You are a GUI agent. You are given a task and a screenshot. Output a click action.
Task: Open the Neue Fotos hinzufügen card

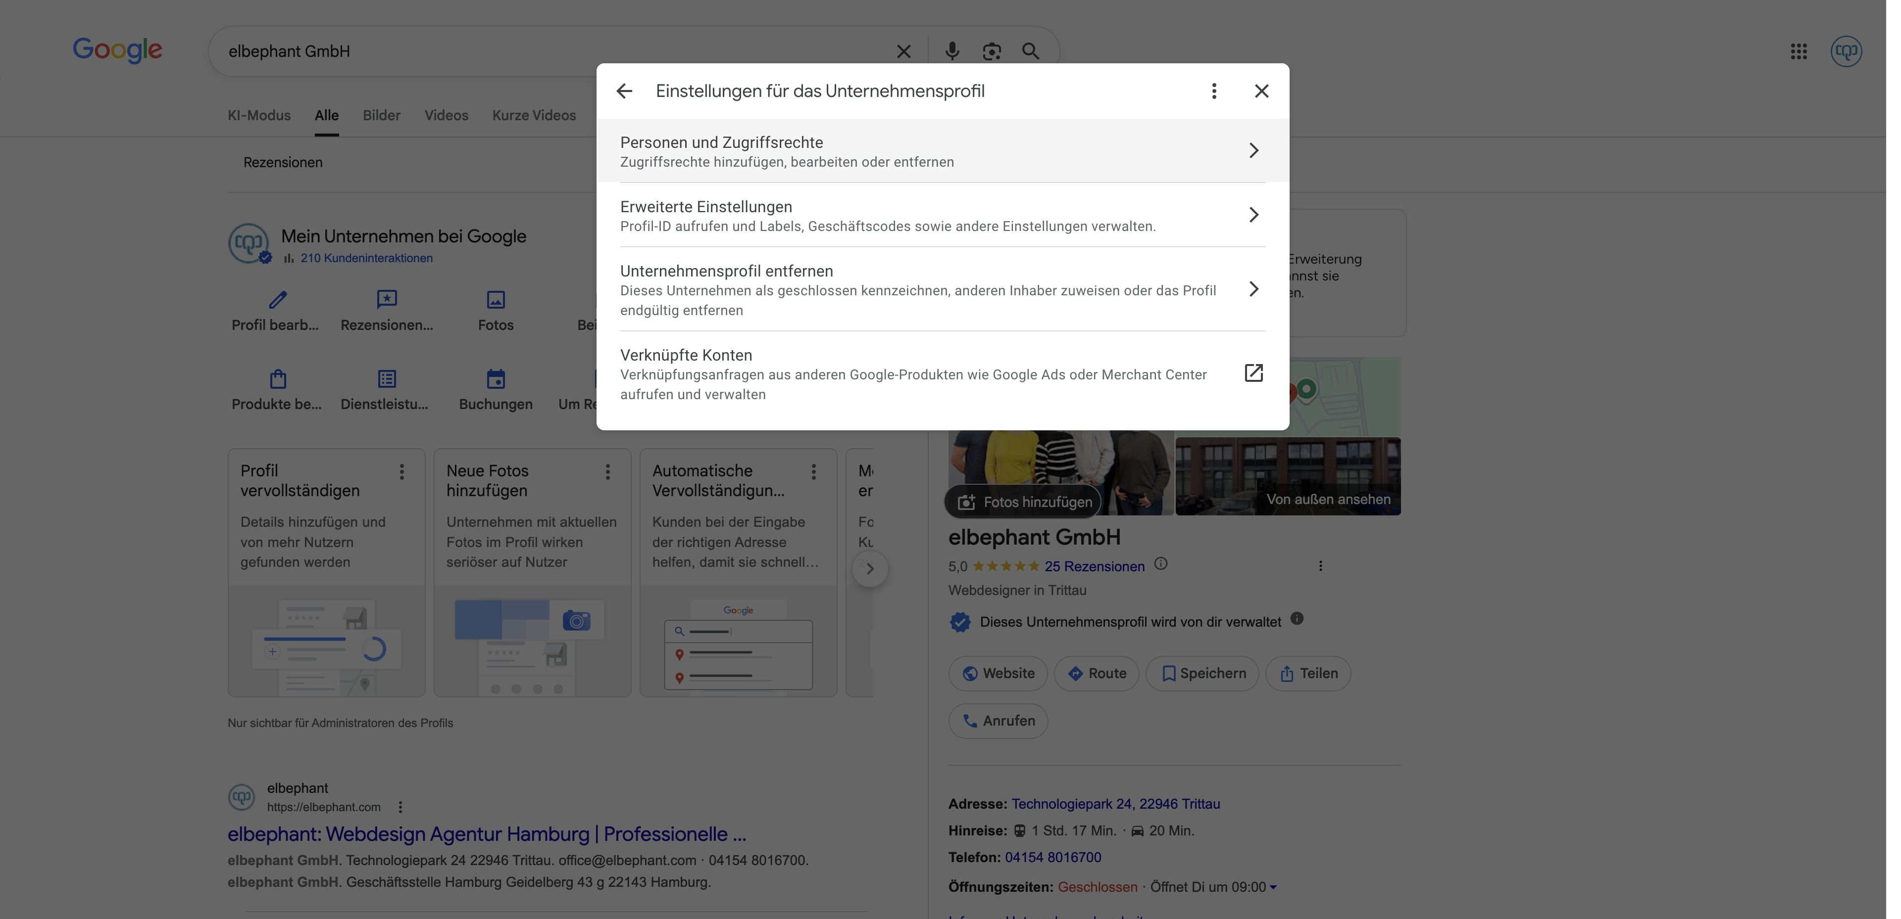pyautogui.click(x=532, y=572)
